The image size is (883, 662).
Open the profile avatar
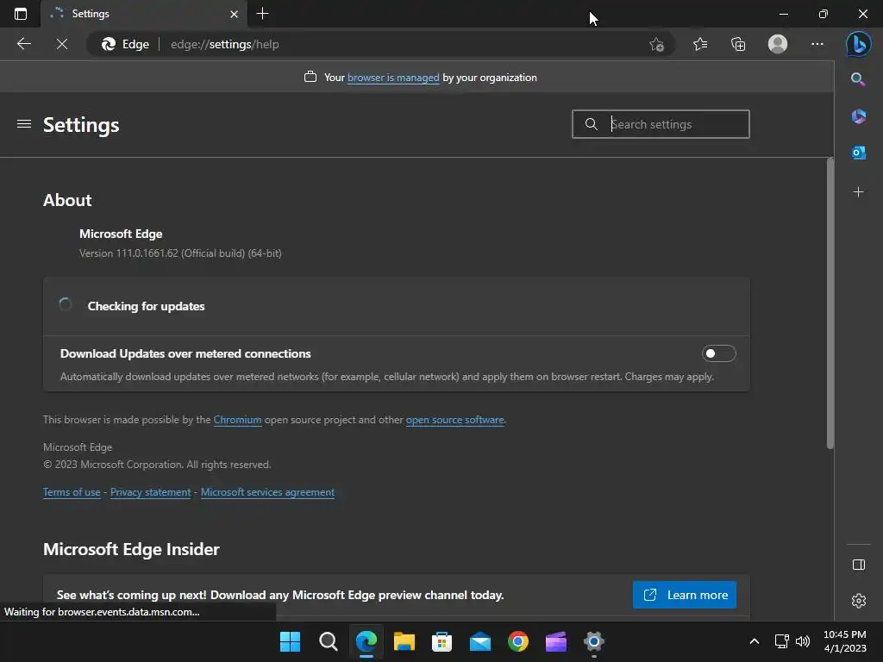778,44
